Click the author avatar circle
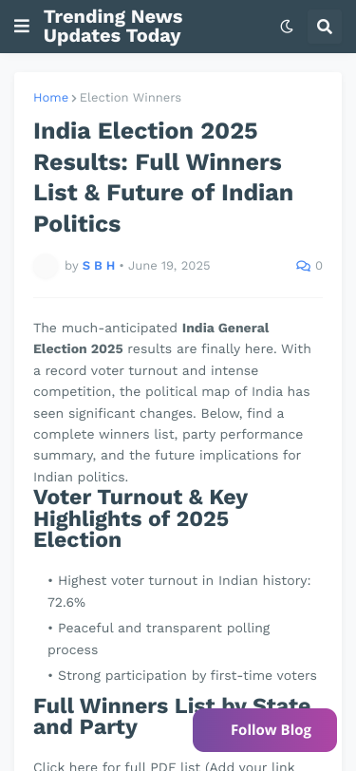 pyautogui.click(x=46, y=266)
